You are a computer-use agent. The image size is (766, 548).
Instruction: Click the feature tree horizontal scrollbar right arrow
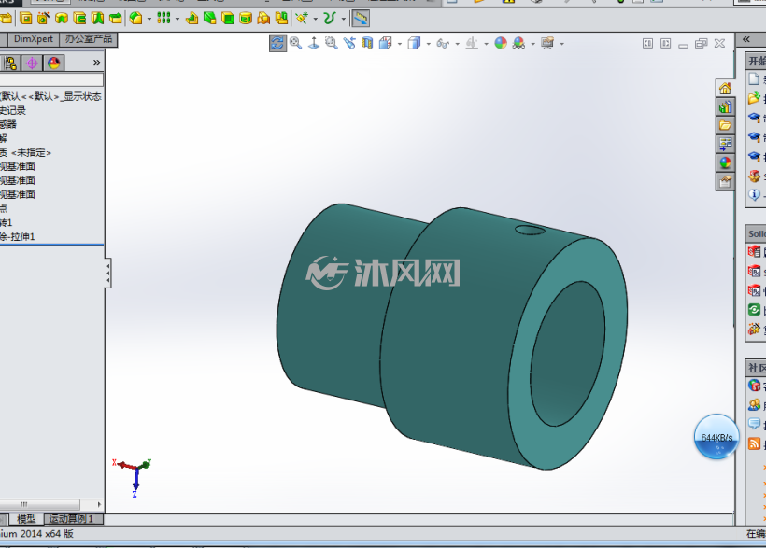[x=99, y=504]
